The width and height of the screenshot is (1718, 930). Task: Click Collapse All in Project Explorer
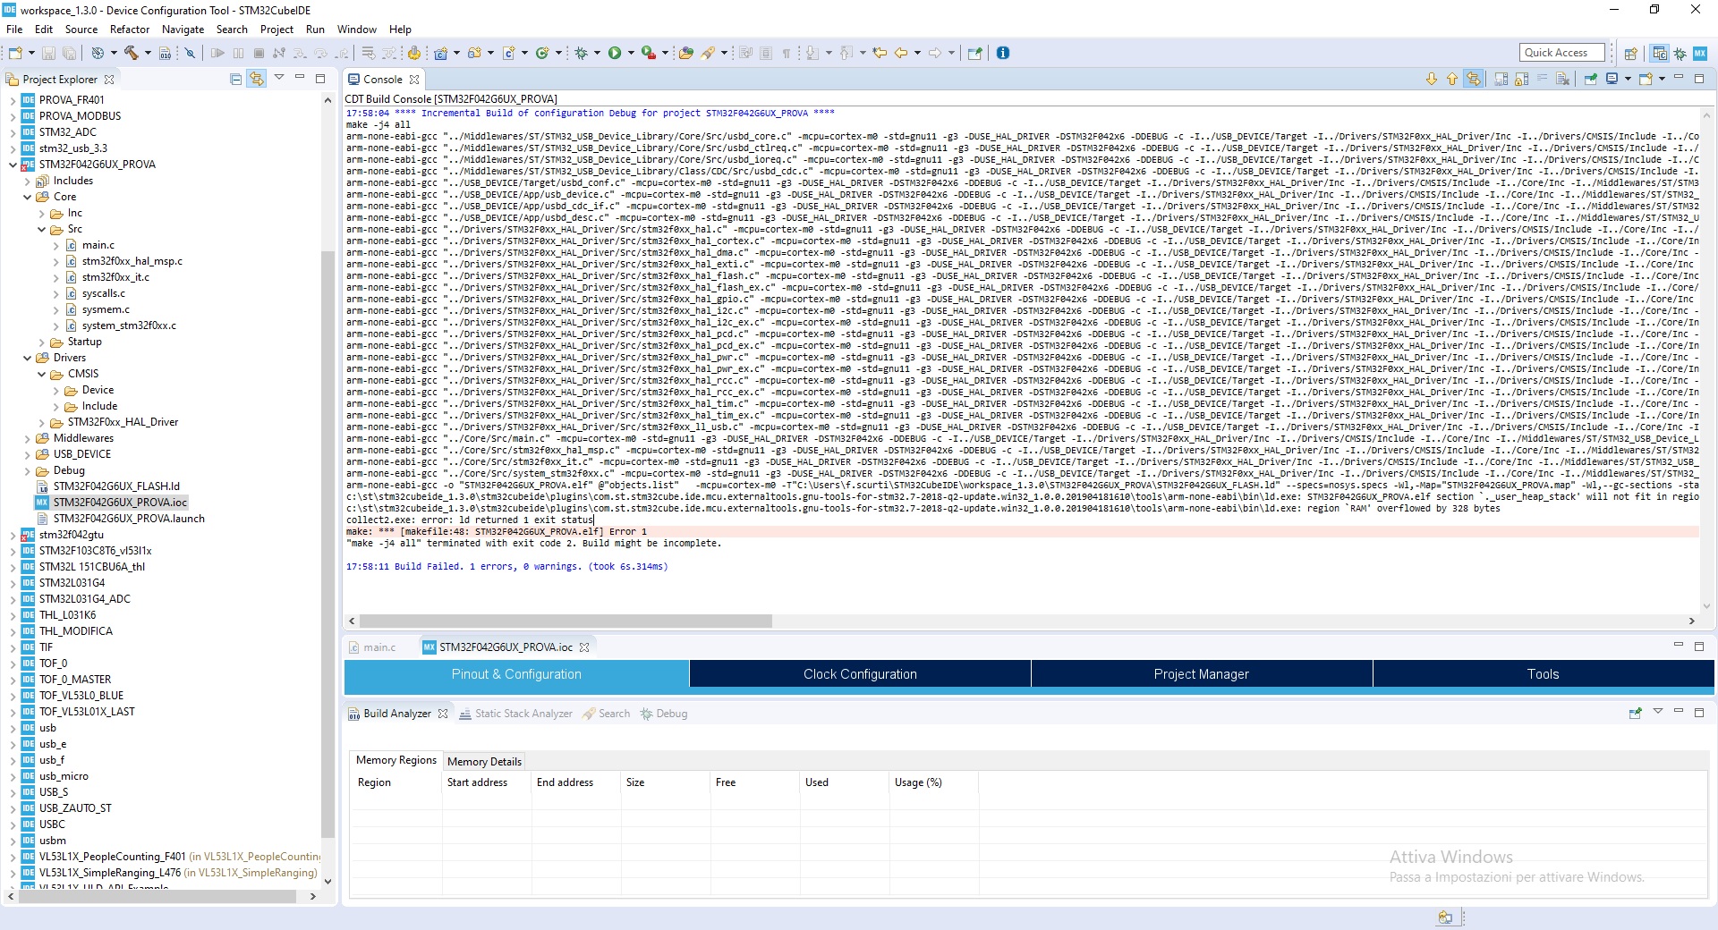236,79
